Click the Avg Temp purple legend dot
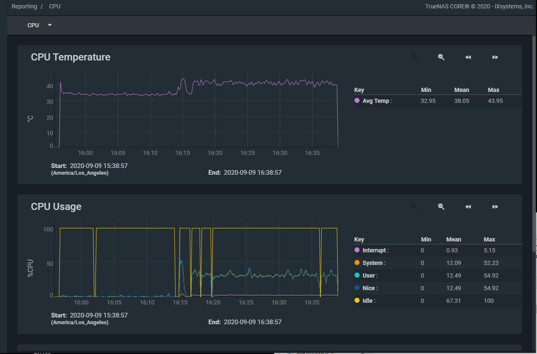The image size is (537, 354). pyautogui.click(x=357, y=101)
